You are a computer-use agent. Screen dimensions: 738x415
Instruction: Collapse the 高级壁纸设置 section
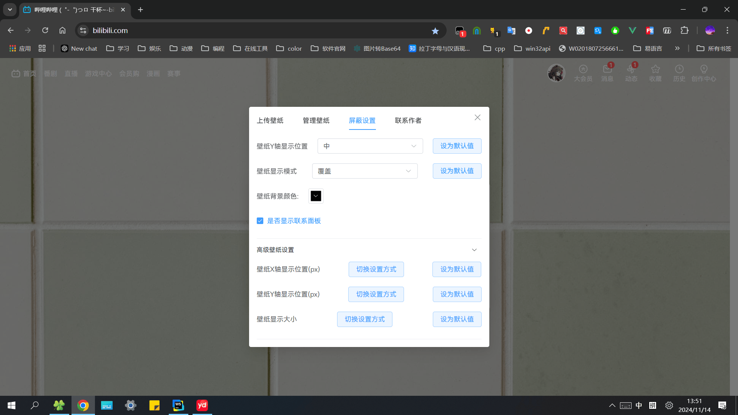pos(474,250)
